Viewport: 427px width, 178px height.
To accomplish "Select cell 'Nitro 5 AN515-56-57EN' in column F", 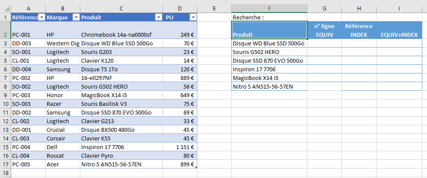I will click(x=269, y=87).
